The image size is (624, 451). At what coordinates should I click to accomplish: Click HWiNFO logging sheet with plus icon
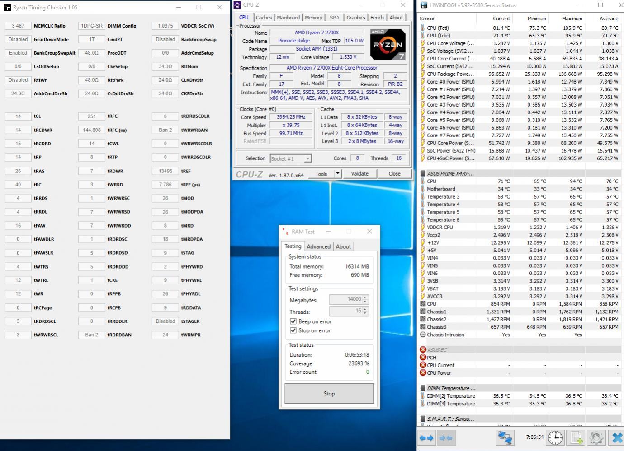click(576, 437)
